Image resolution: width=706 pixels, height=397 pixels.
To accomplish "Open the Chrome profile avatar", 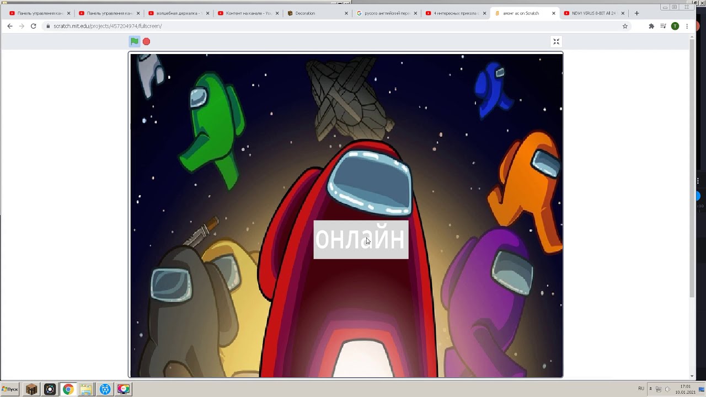I will pyautogui.click(x=675, y=26).
